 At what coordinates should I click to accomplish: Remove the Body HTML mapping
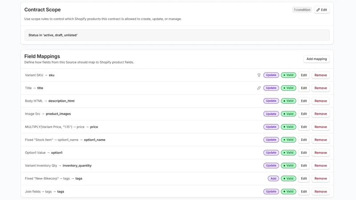point(320,101)
